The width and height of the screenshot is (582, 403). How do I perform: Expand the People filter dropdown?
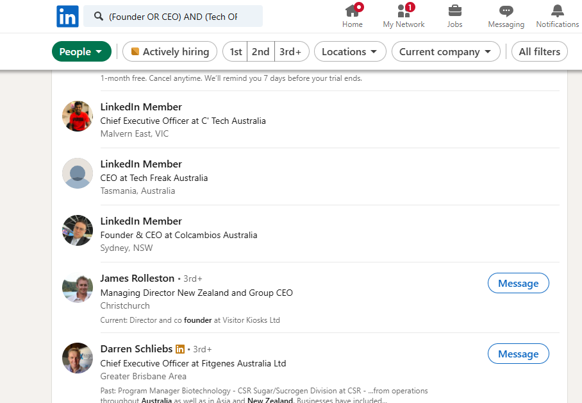coord(81,51)
